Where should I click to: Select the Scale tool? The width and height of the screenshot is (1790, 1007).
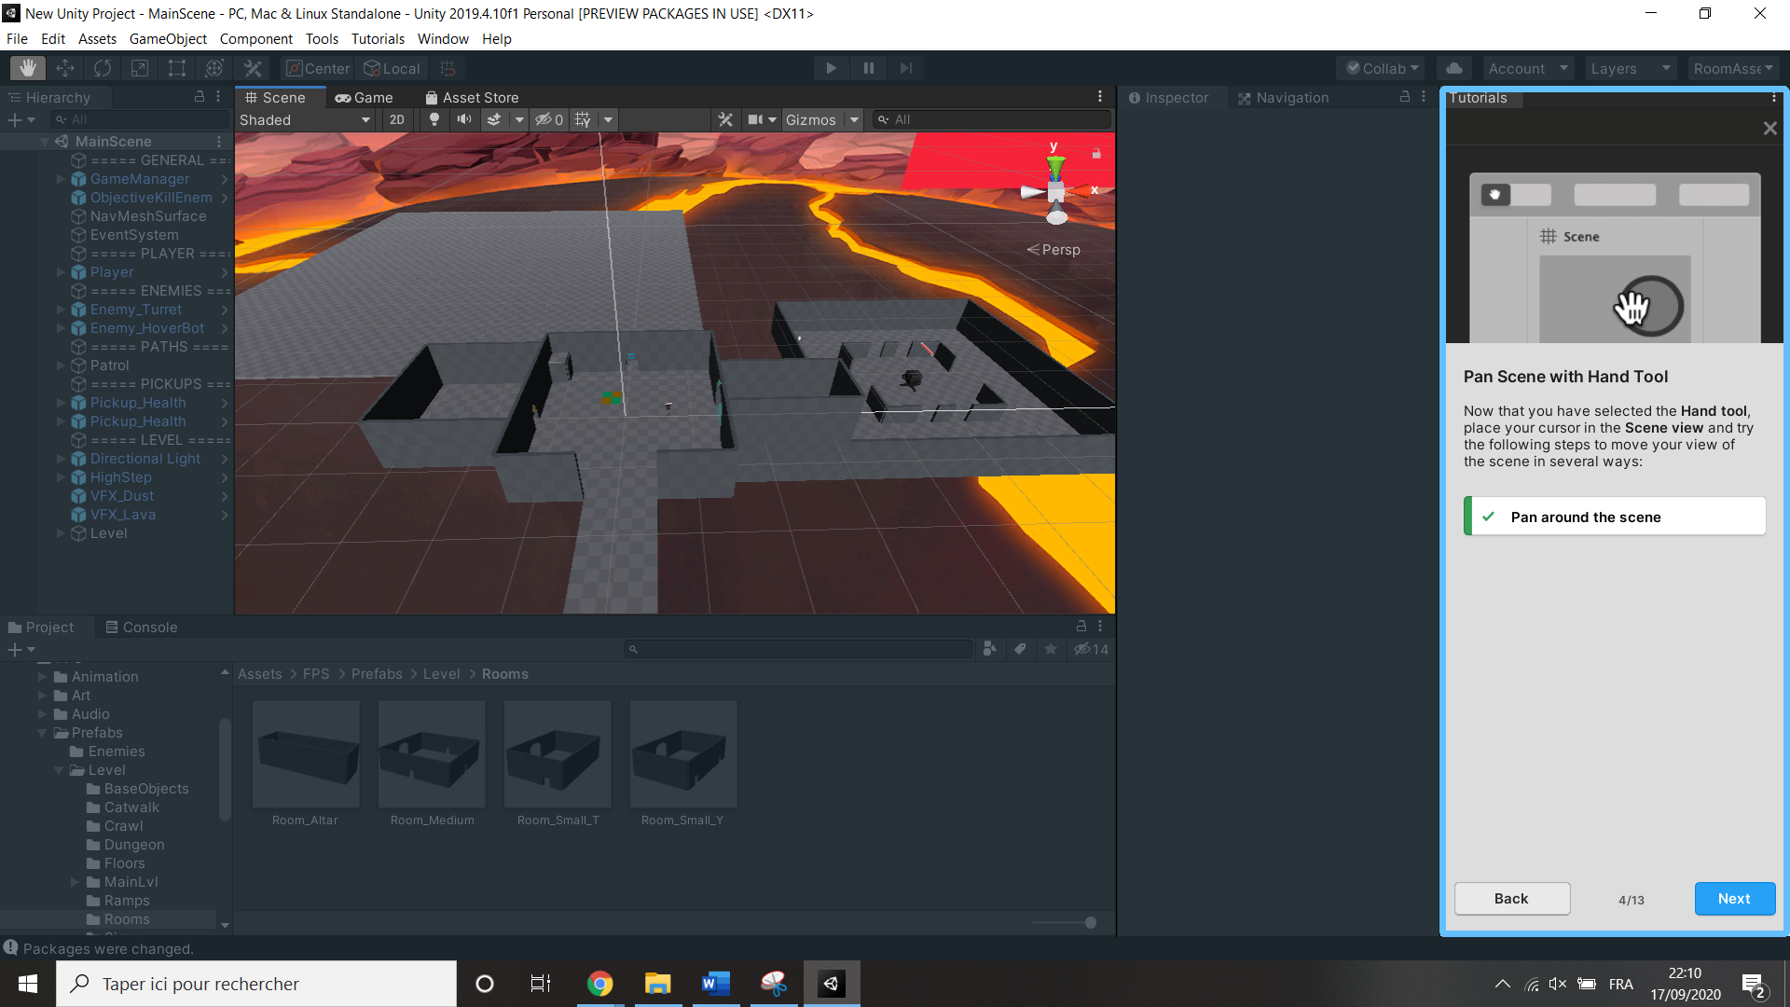(140, 68)
